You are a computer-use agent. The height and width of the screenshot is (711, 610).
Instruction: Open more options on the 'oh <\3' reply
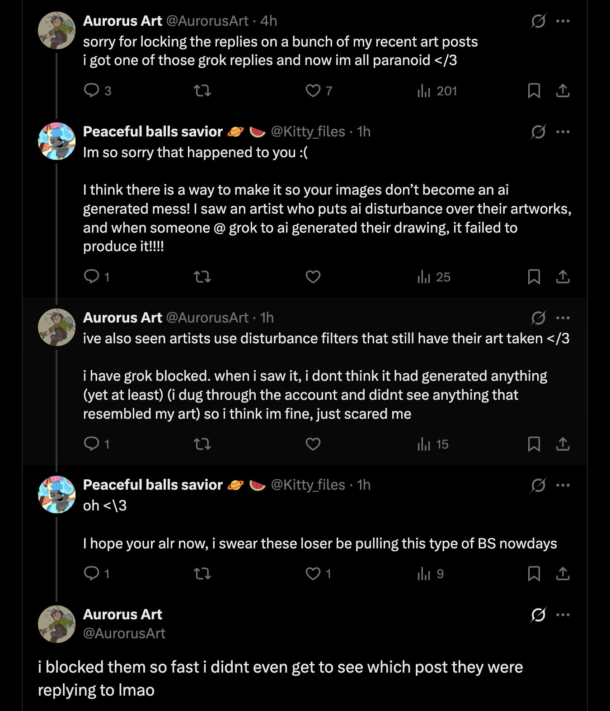click(x=563, y=485)
